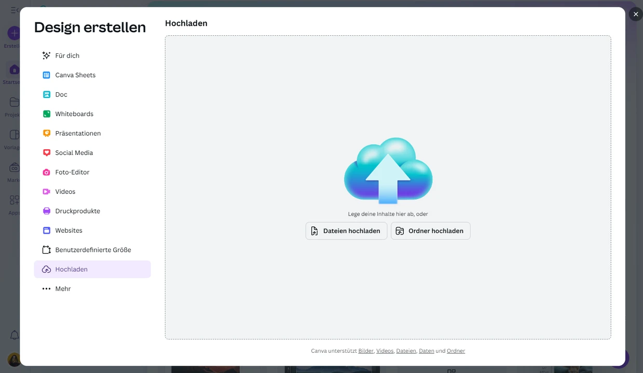Image resolution: width=643 pixels, height=373 pixels.
Task: Click the Hochladen cloud sidebar icon
Action: (46, 269)
